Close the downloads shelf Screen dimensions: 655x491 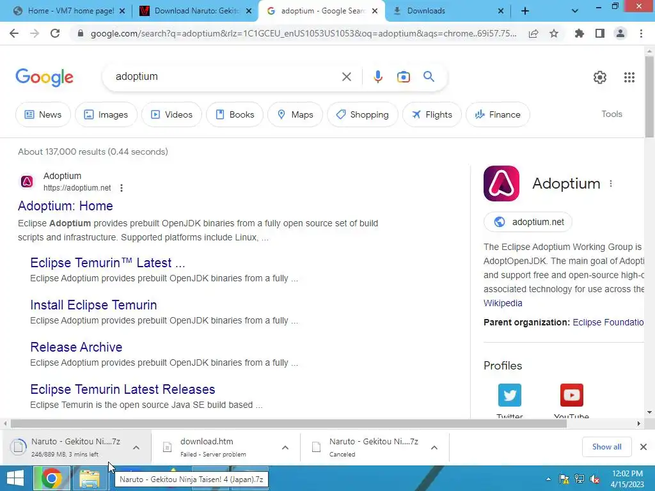tap(643, 447)
